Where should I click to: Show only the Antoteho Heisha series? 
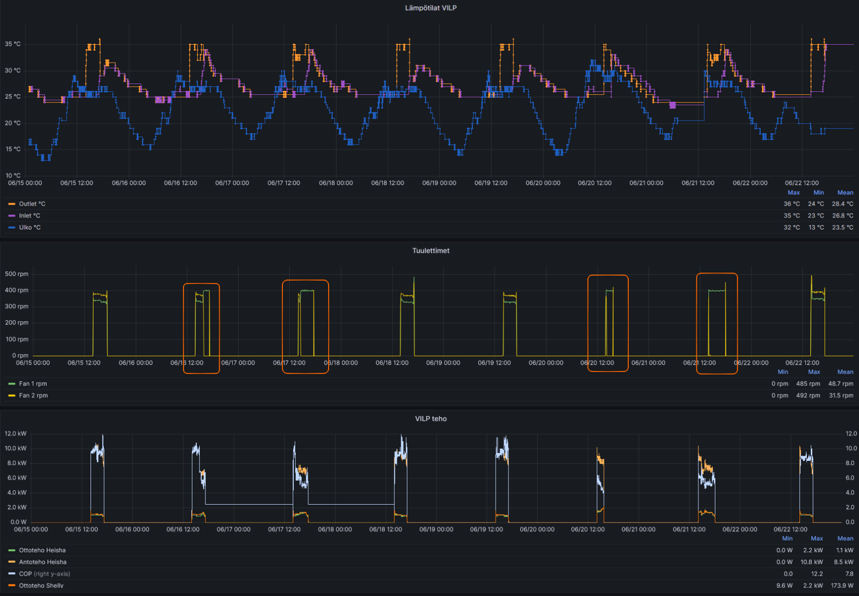[x=43, y=562]
